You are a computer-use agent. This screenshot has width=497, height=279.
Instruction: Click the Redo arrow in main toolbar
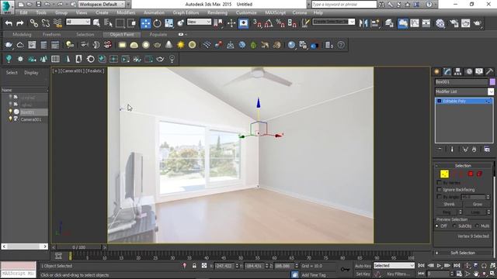click(x=20, y=23)
